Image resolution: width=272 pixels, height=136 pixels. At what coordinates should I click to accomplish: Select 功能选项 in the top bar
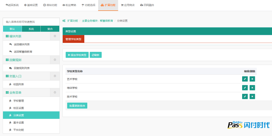click(88, 5)
